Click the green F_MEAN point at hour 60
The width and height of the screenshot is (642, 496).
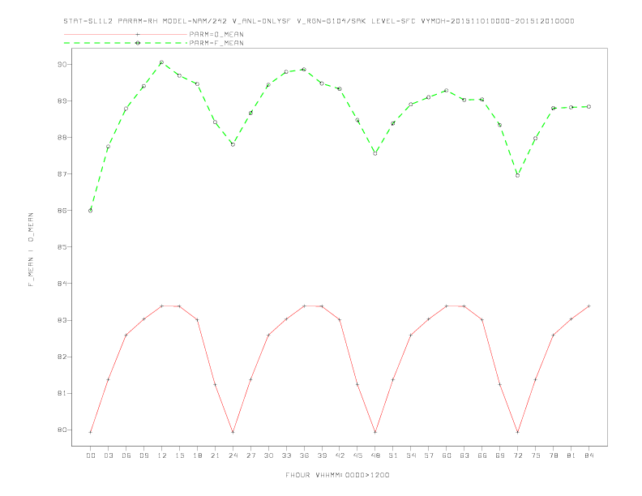(447, 91)
